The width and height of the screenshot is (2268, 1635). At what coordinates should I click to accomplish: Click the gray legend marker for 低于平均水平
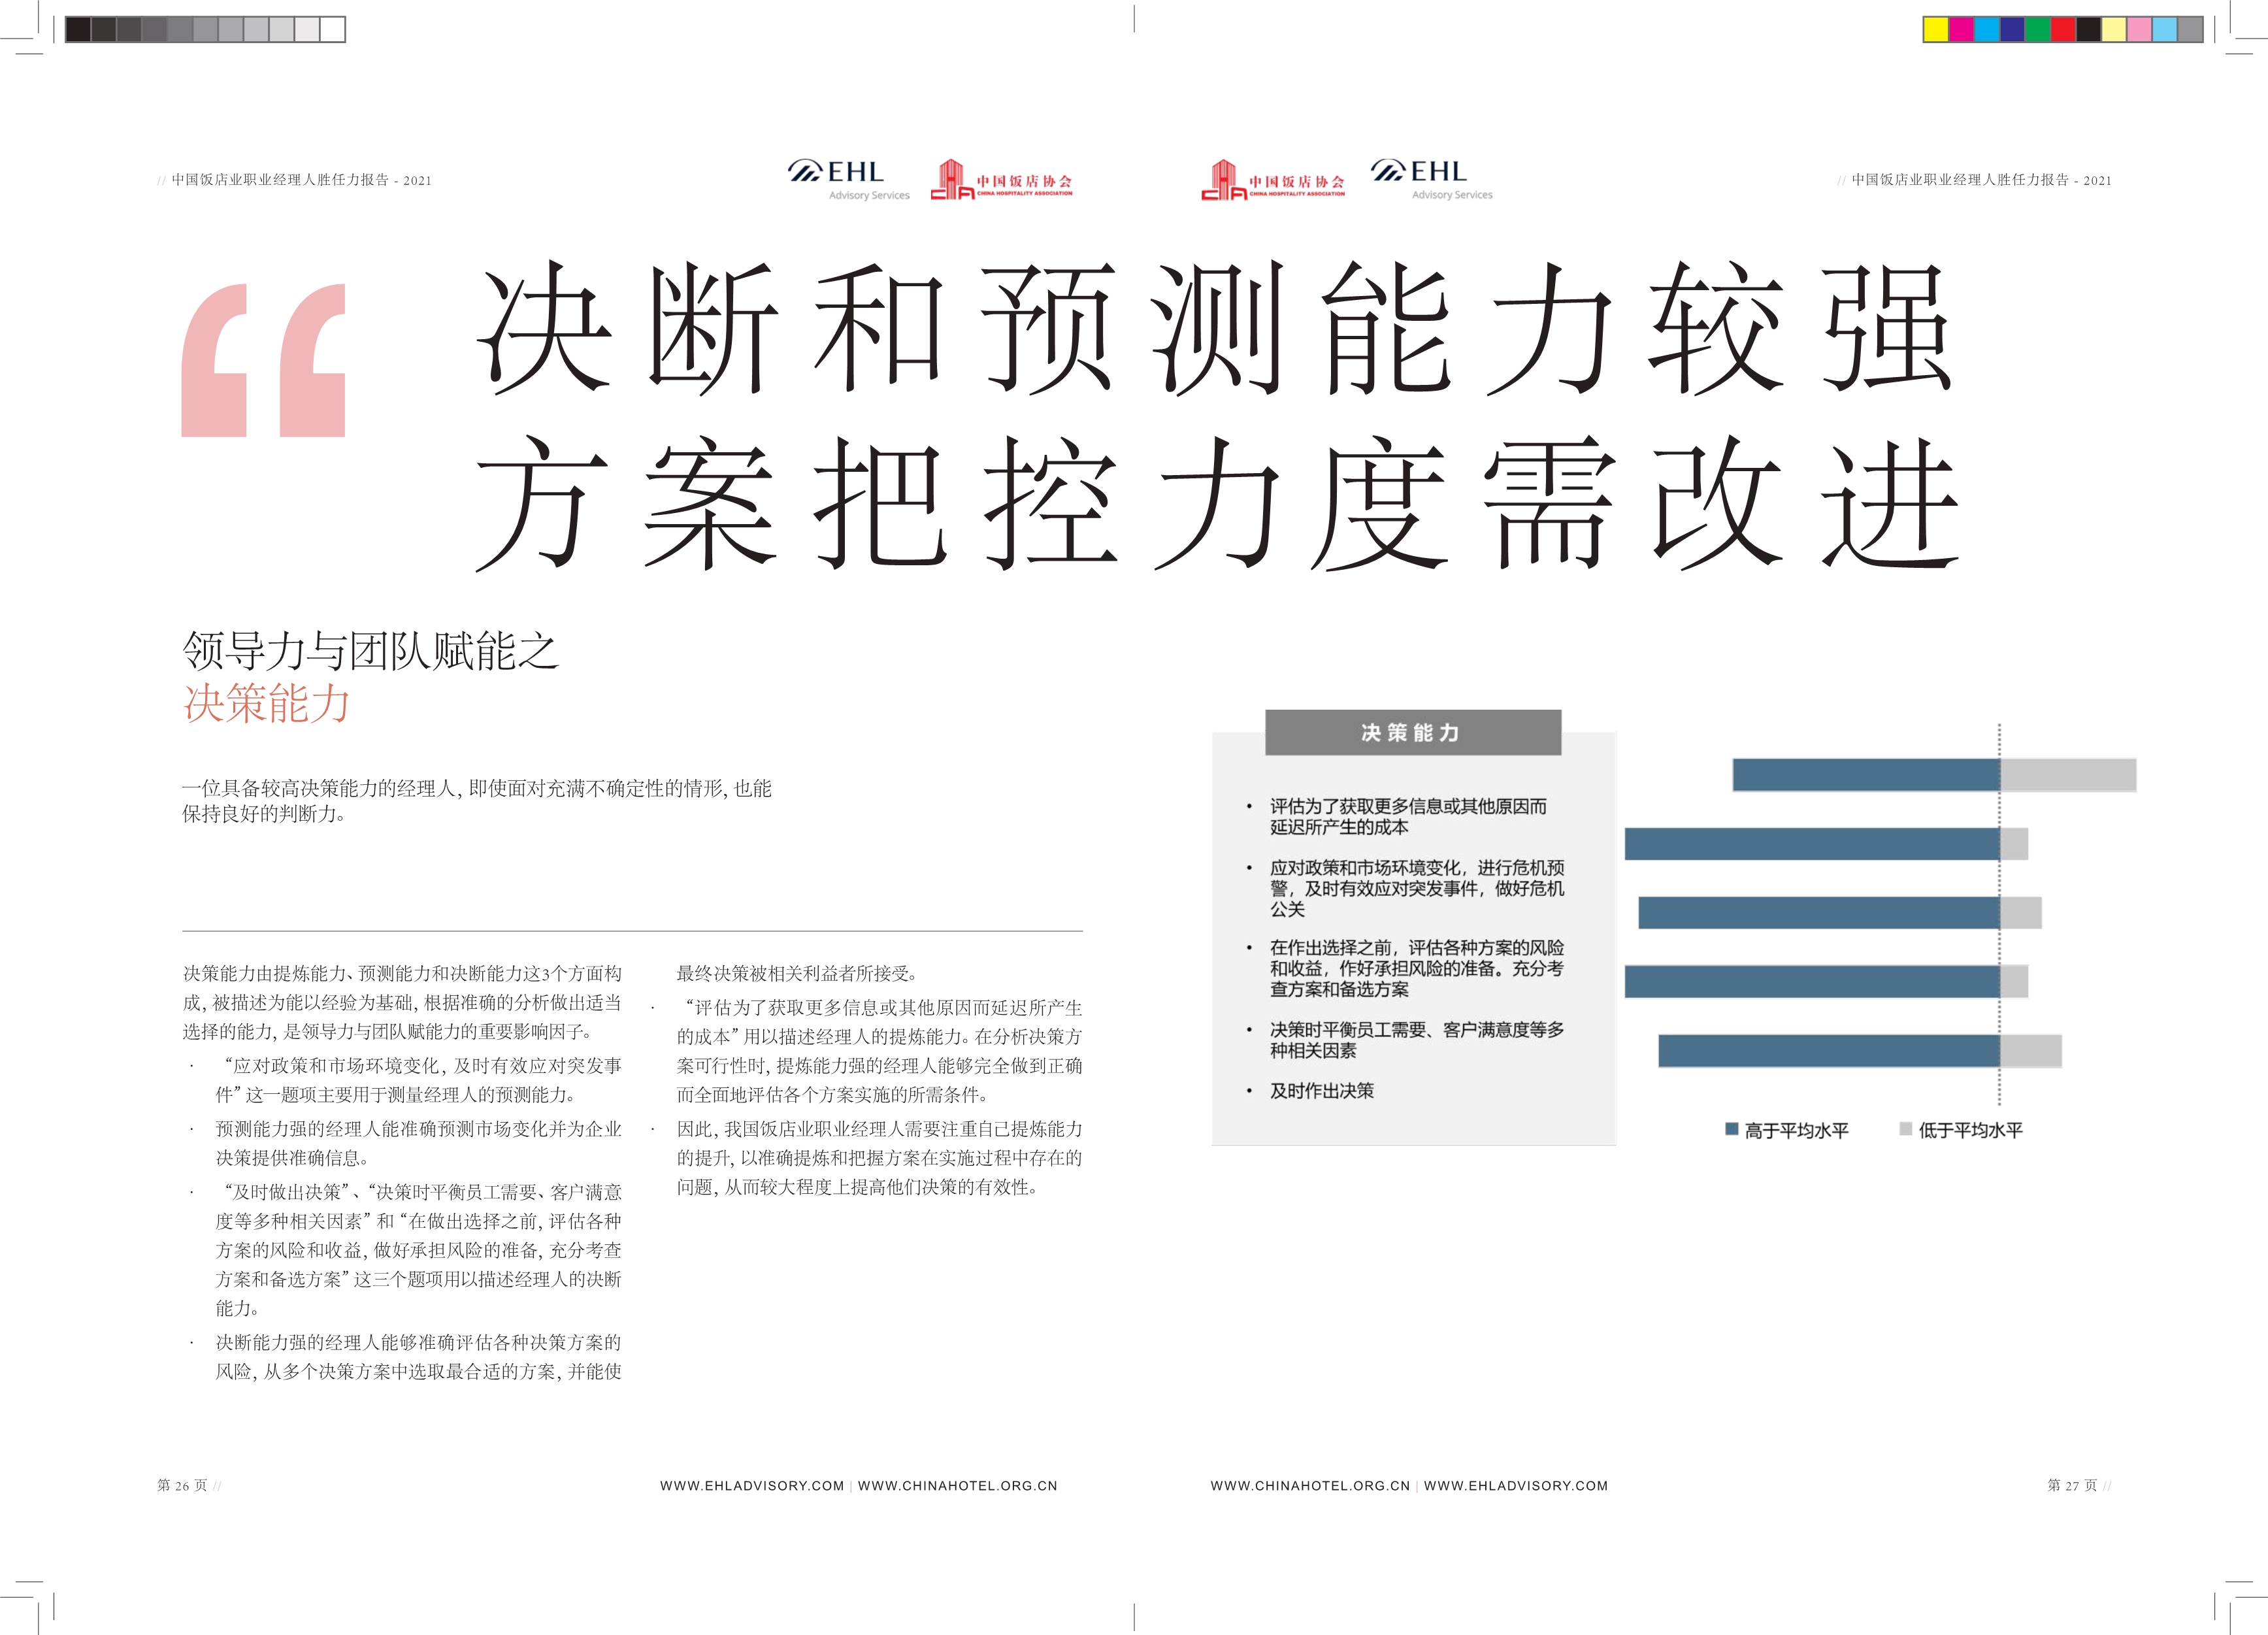tap(1906, 1129)
